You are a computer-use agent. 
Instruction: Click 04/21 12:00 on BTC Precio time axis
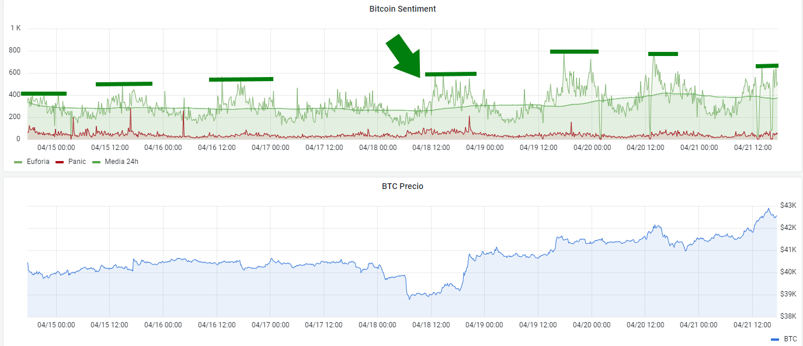tap(753, 325)
